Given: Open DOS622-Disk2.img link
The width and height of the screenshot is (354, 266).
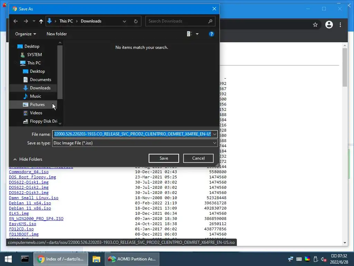Looking at the screenshot, I should pos(29,187).
